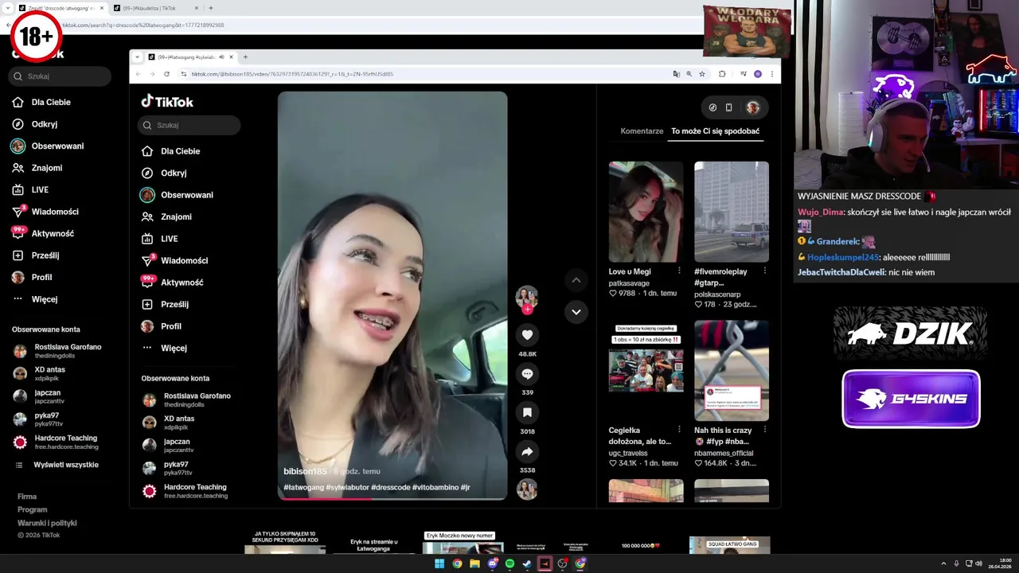Bookmark this page with the star icon

point(702,74)
